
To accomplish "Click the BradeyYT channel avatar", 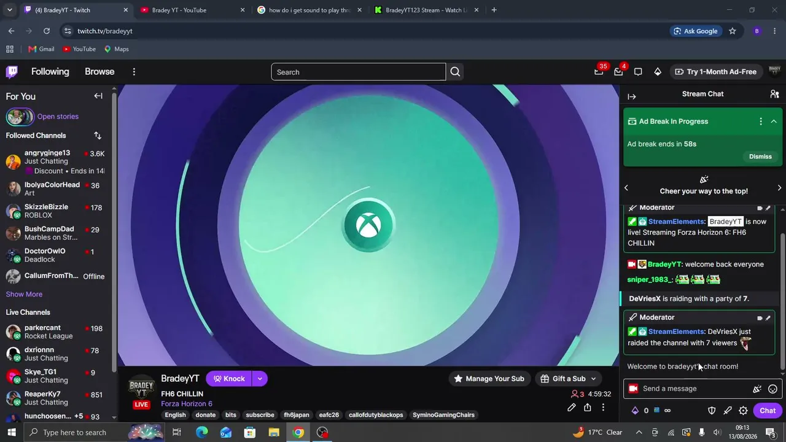I will pos(141,388).
